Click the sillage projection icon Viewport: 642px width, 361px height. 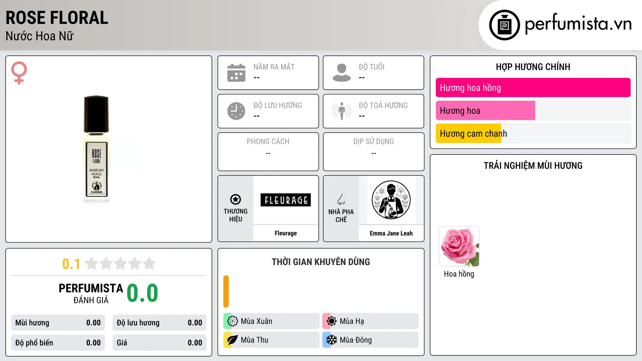[x=342, y=111]
